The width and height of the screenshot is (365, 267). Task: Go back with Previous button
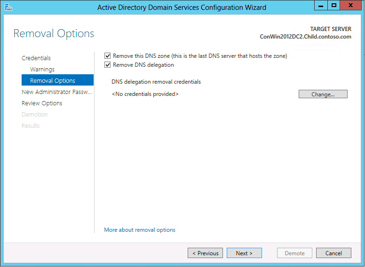click(x=205, y=253)
